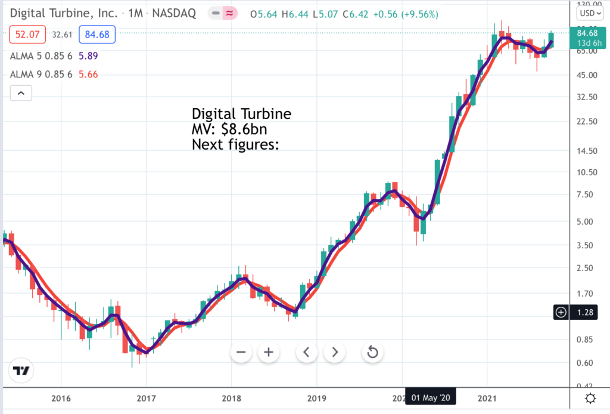
Task: Click 32.50 on the price axis
Action: tap(587, 97)
